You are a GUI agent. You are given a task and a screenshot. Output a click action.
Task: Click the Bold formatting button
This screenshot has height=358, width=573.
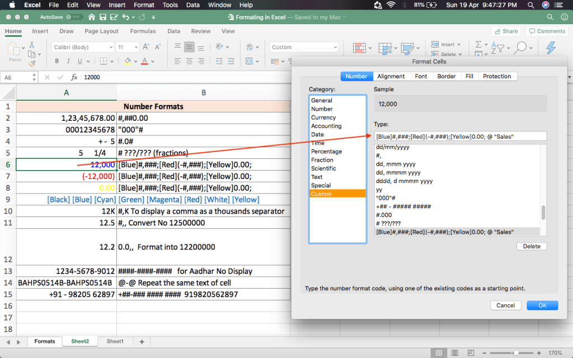pos(57,61)
